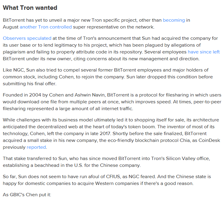Follow the 'another Tron controlled' link

(46, 27)
